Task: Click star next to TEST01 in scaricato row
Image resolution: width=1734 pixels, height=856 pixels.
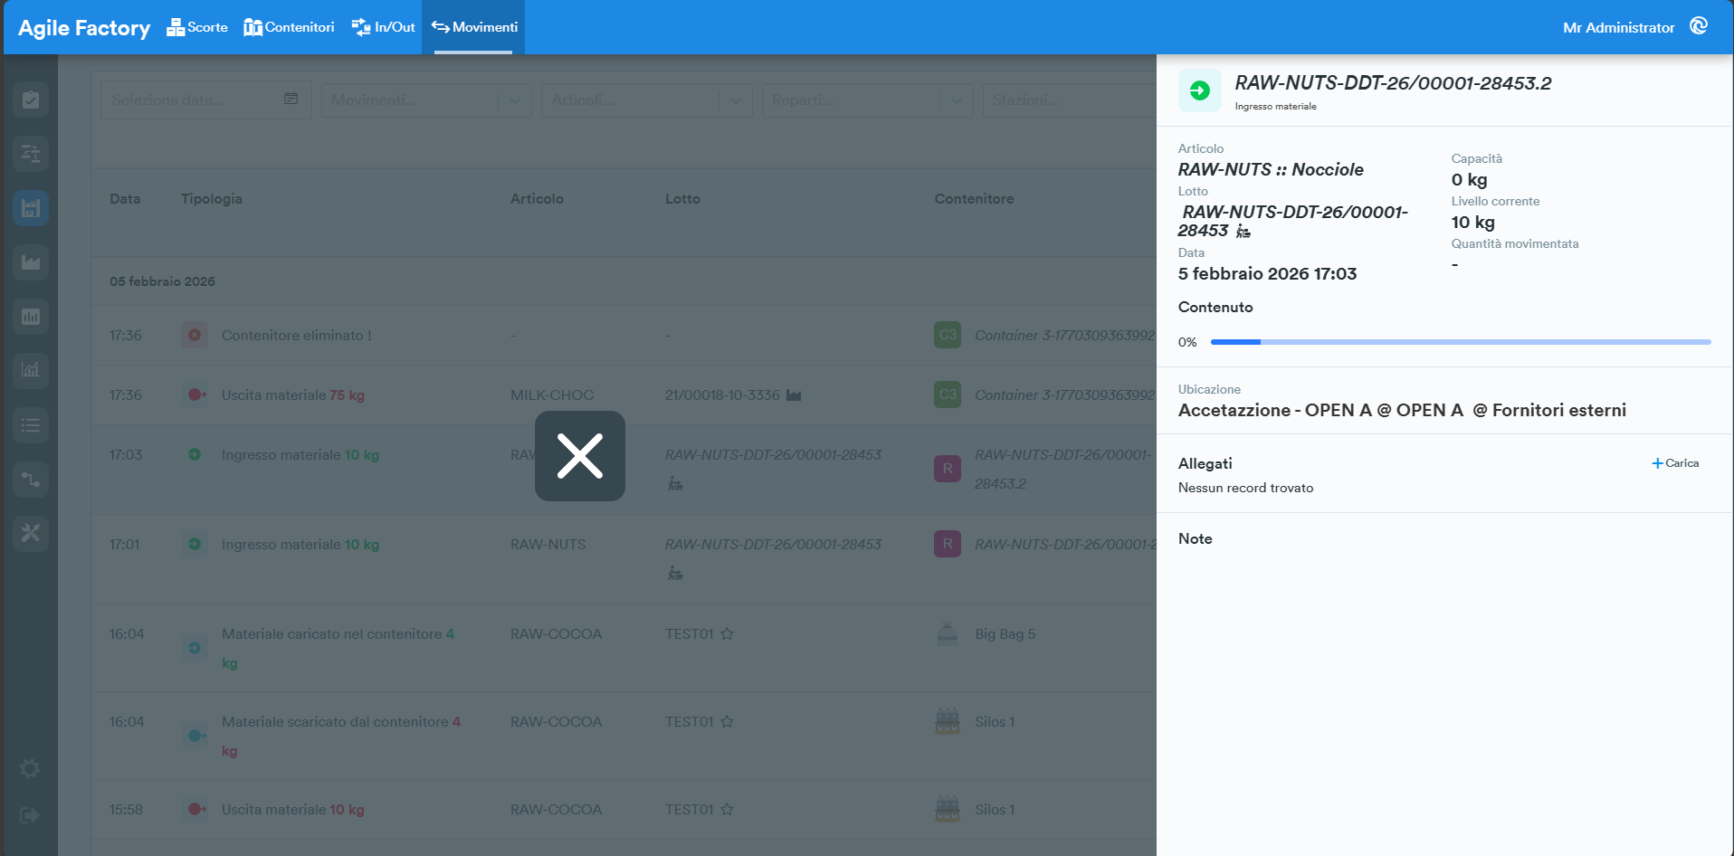Action: coord(727,721)
